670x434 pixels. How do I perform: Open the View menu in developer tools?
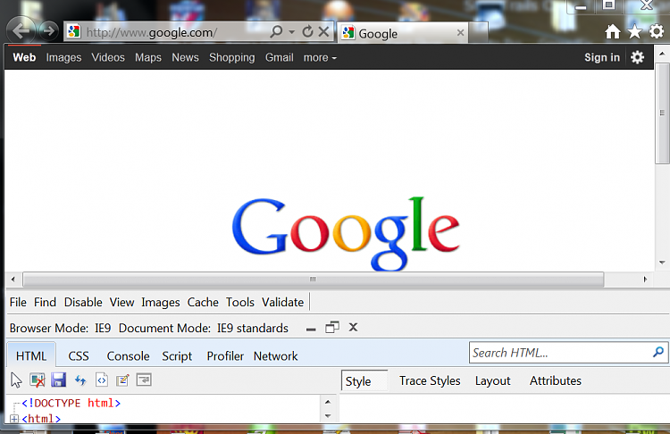[x=121, y=303]
